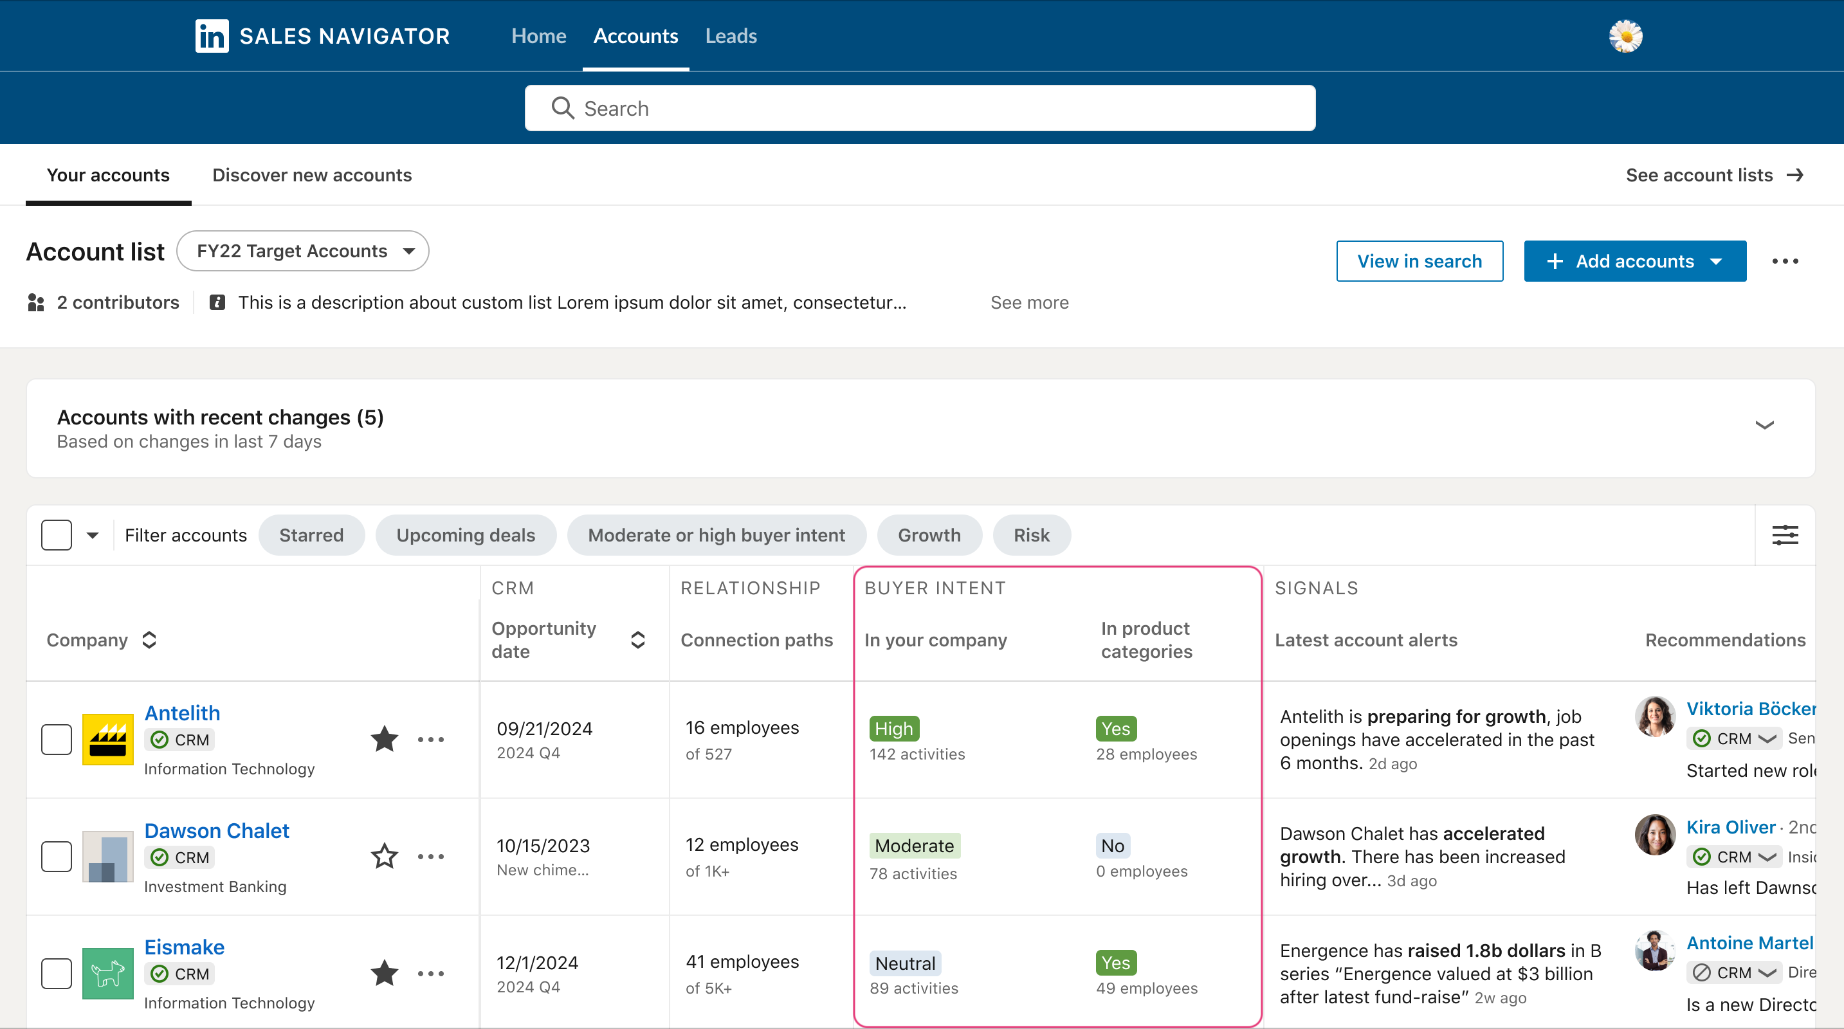The image size is (1844, 1029).
Task: Unstar the Antelith account
Action: pyautogui.click(x=385, y=738)
